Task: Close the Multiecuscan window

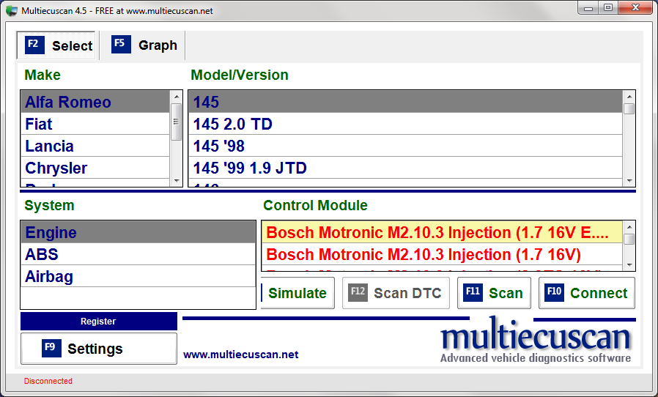Action: (635, 8)
